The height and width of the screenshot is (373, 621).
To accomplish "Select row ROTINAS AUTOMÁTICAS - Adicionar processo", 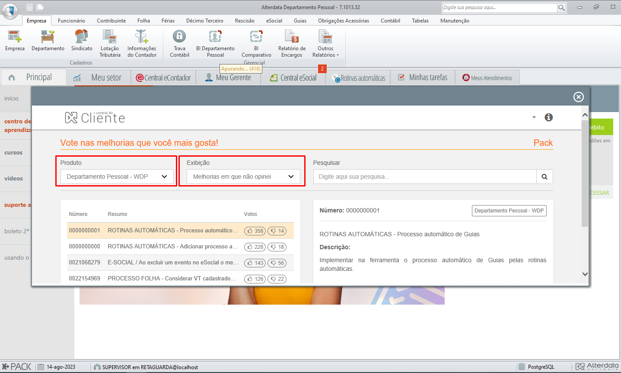I will 180,247.
